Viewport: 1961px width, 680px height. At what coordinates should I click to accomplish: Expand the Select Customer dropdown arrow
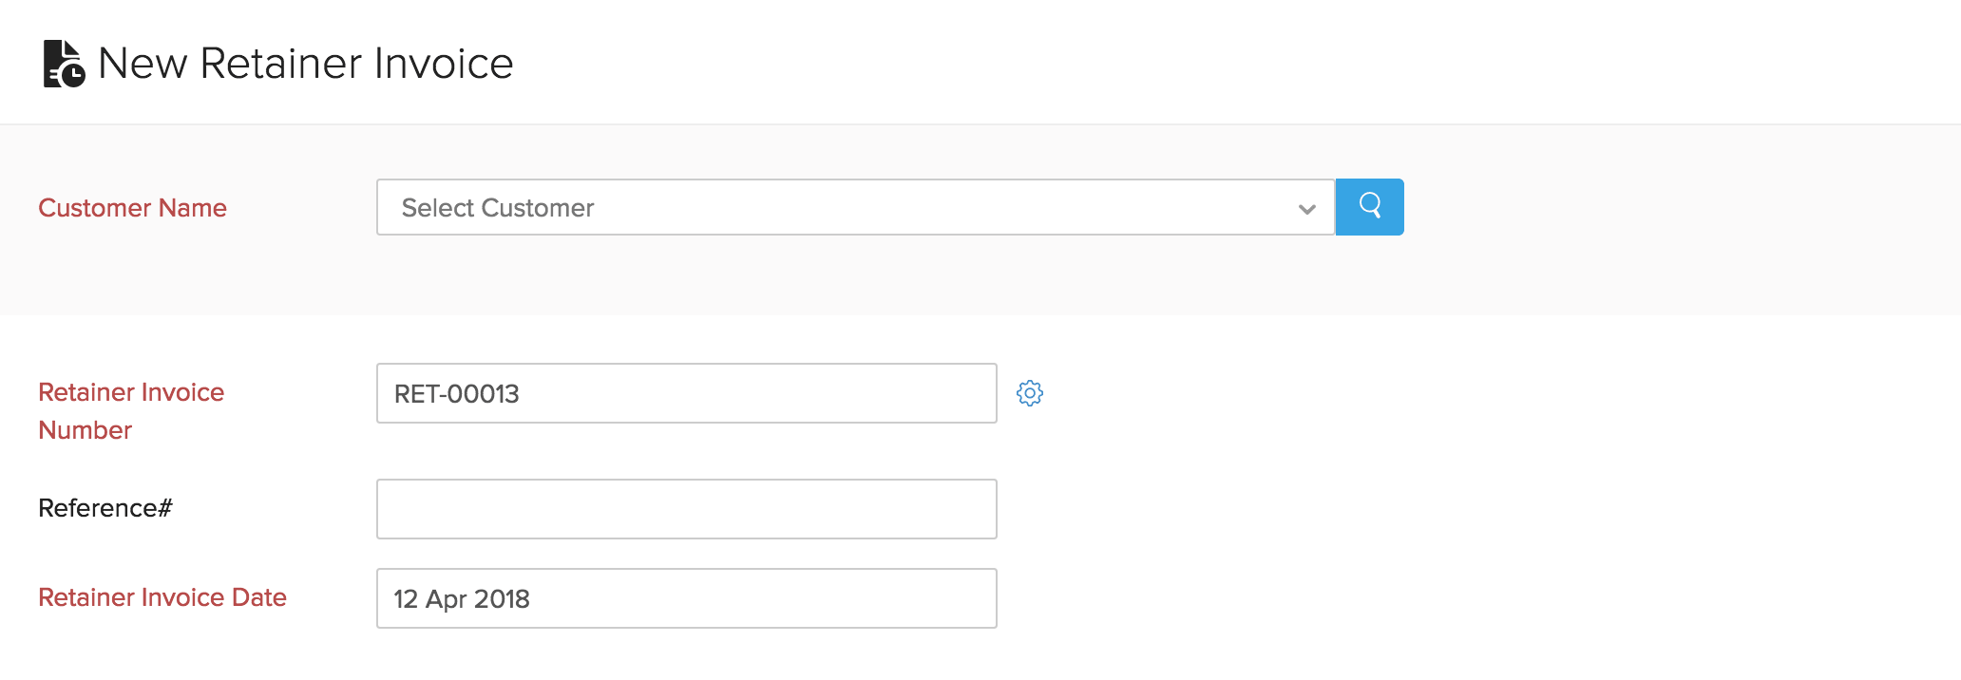click(x=1307, y=209)
